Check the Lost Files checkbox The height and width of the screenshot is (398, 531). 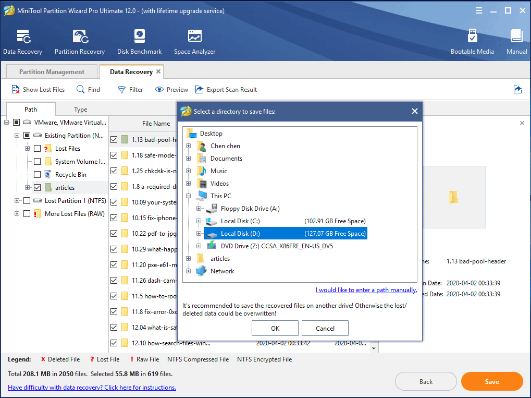(38, 148)
